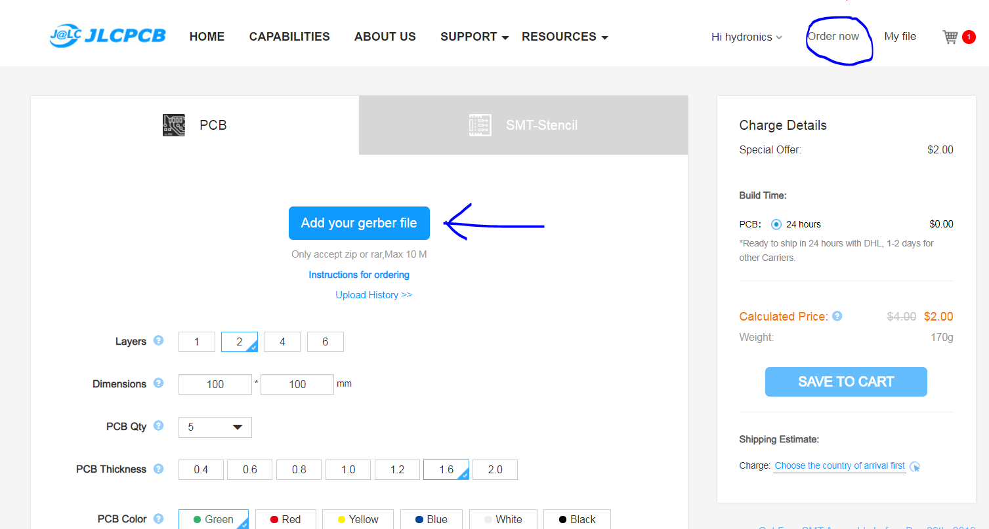The image size is (989, 529).
Task: Click the Layers help question mark icon
Action: point(158,341)
